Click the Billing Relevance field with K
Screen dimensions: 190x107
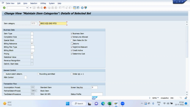[x=32, y=44]
